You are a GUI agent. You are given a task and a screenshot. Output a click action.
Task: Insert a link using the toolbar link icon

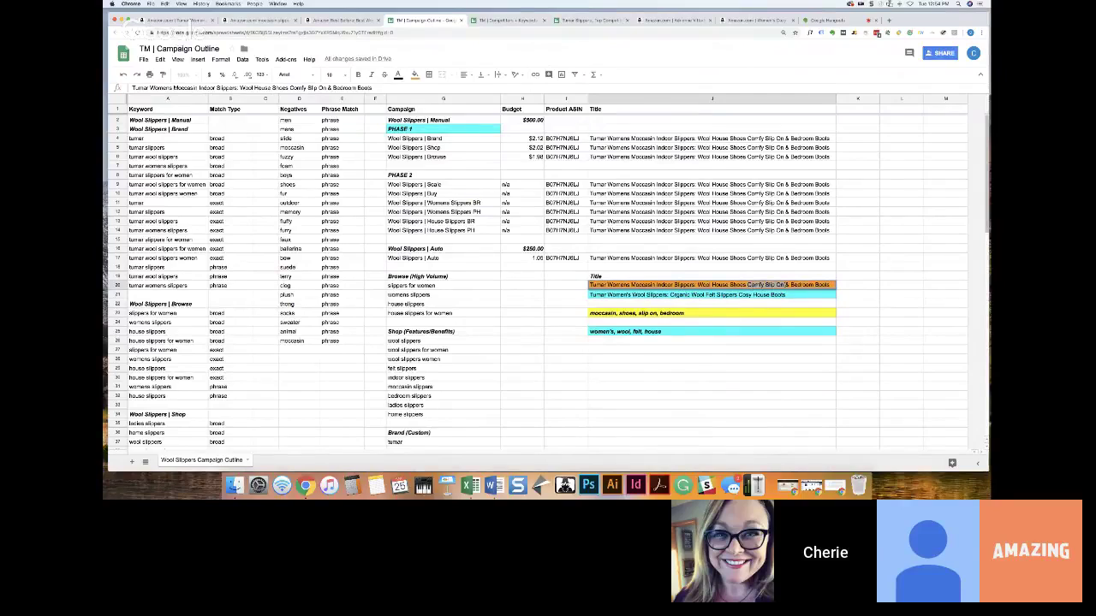[535, 74]
